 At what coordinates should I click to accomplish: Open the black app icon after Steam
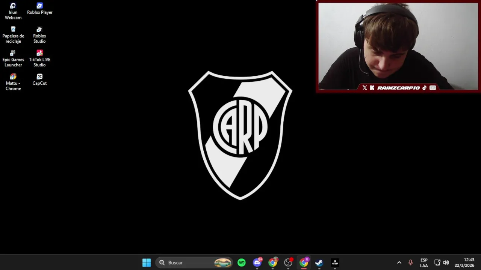(x=335, y=262)
